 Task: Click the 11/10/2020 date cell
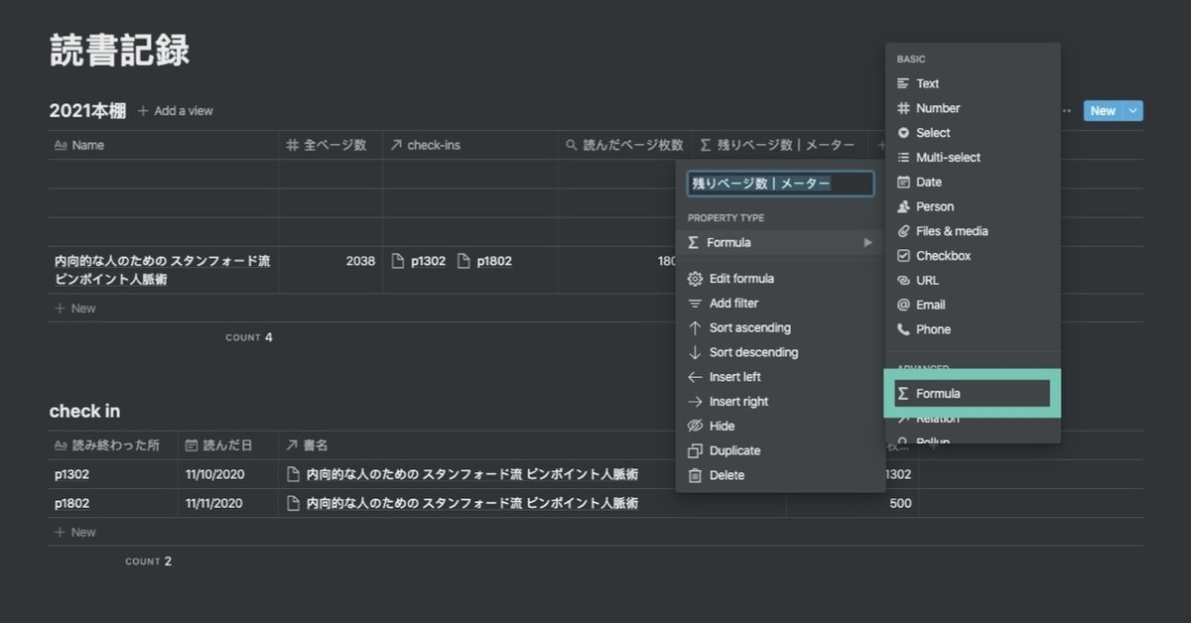227,474
